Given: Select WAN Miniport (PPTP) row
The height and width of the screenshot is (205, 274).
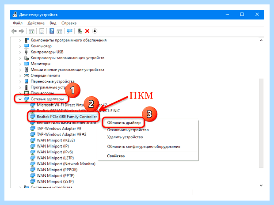Looking at the screenshot, I should click(x=53, y=175).
